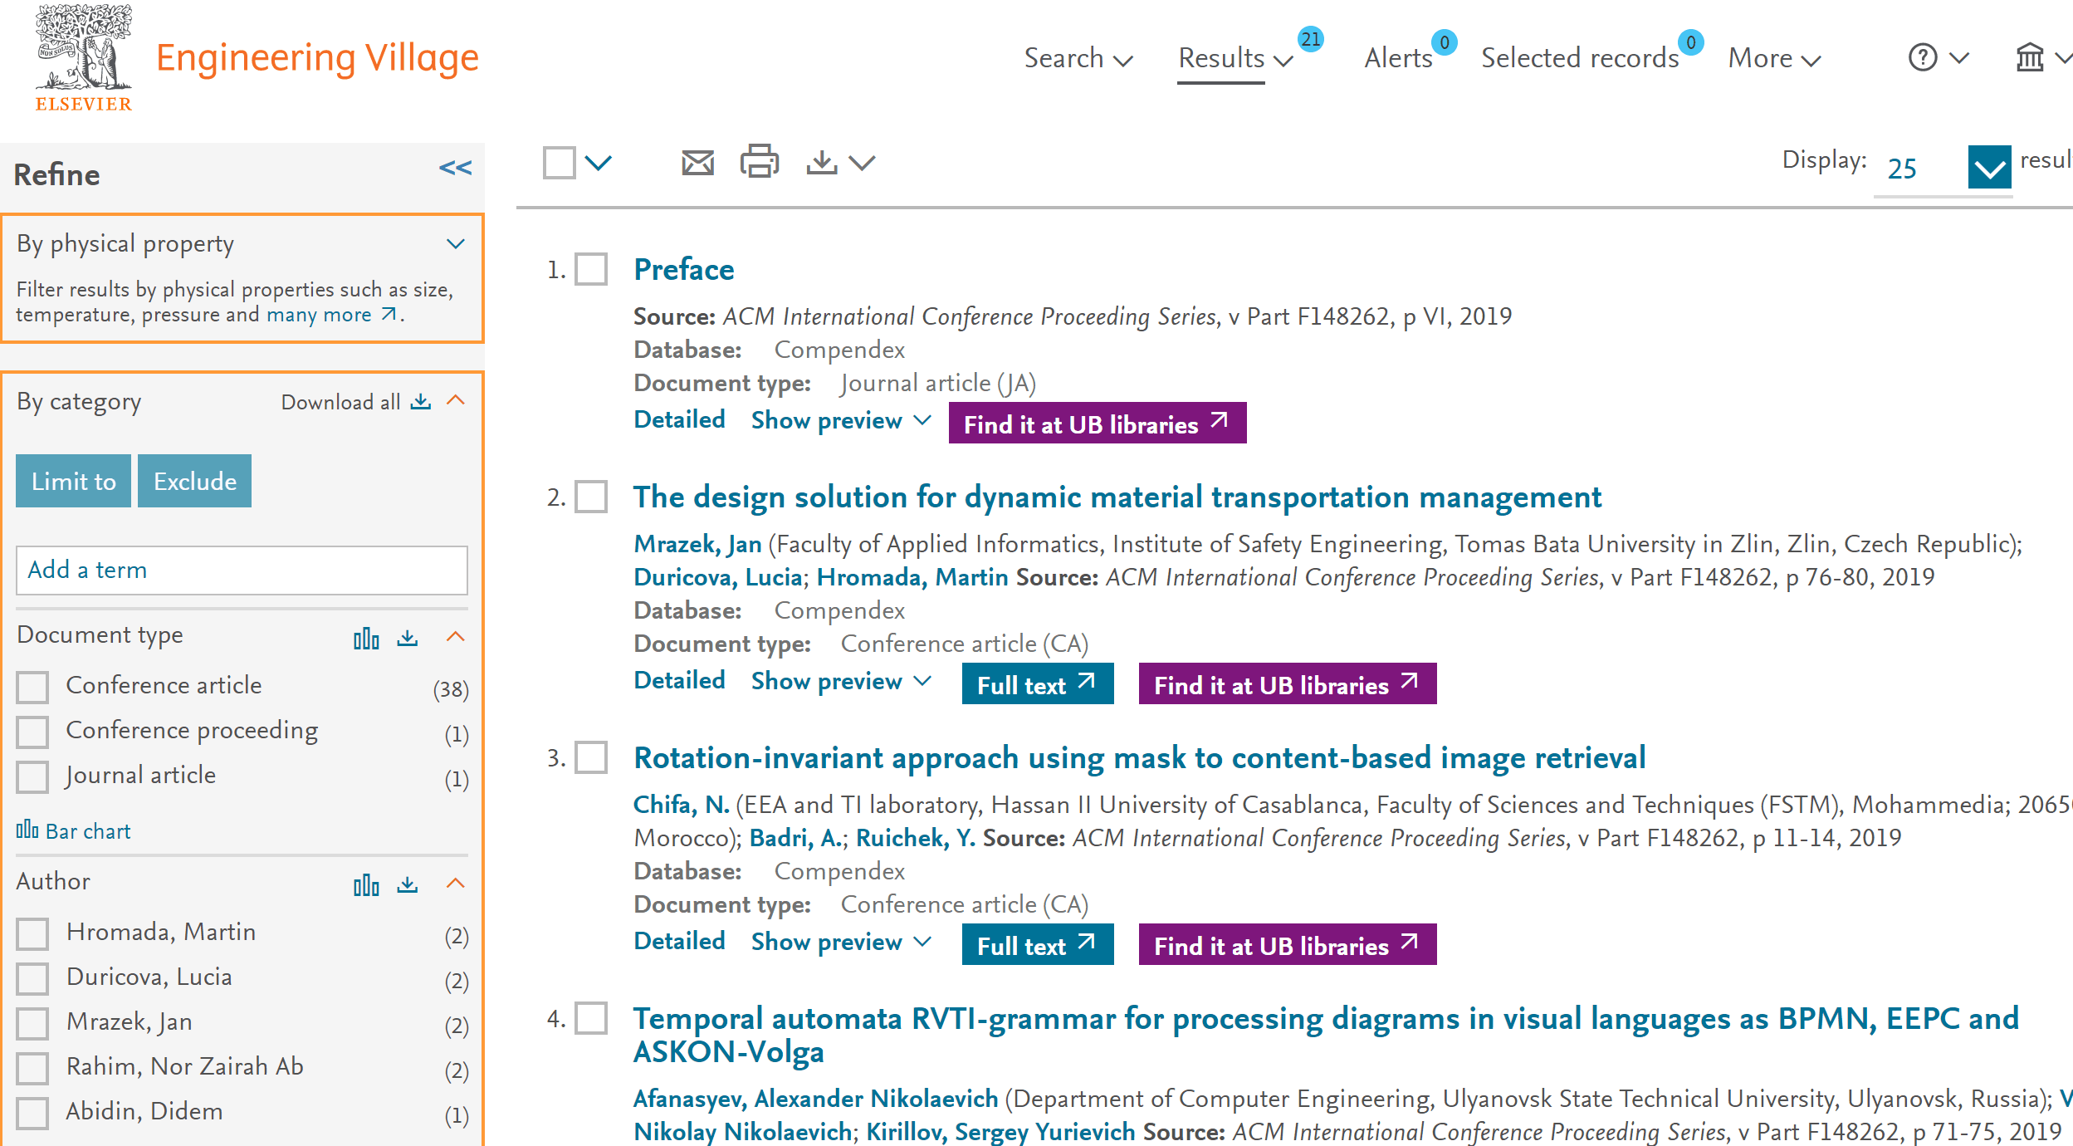Click the institution building icon
The width and height of the screenshot is (2073, 1146).
(2030, 58)
